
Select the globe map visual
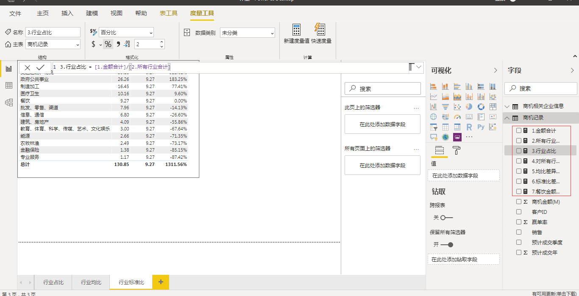point(434,117)
